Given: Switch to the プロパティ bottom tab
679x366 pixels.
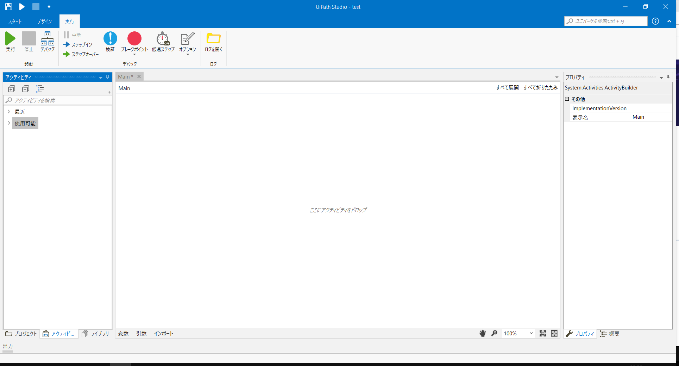Looking at the screenshot, I should click(x=580, y=334).
